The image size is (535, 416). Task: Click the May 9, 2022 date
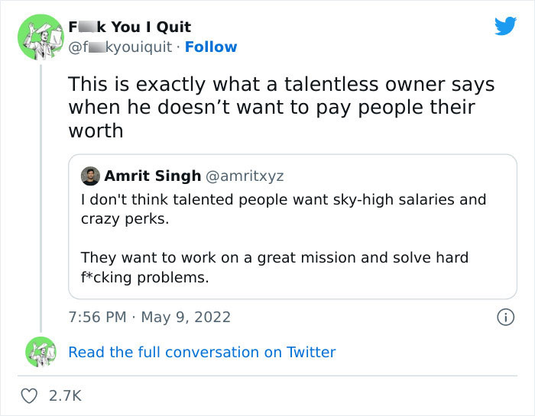[x=186, y=316]
